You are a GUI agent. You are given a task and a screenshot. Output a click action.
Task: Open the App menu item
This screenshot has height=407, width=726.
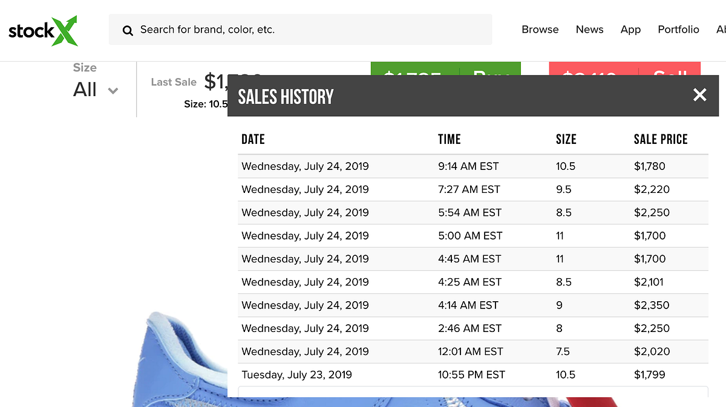point(630,30)
